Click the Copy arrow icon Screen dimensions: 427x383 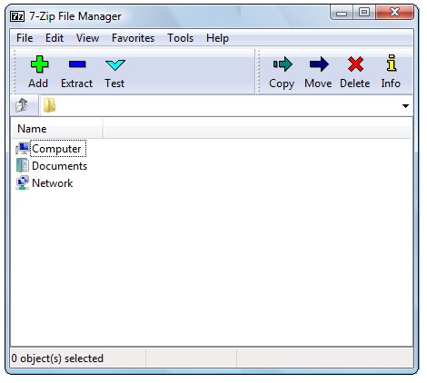283,64
